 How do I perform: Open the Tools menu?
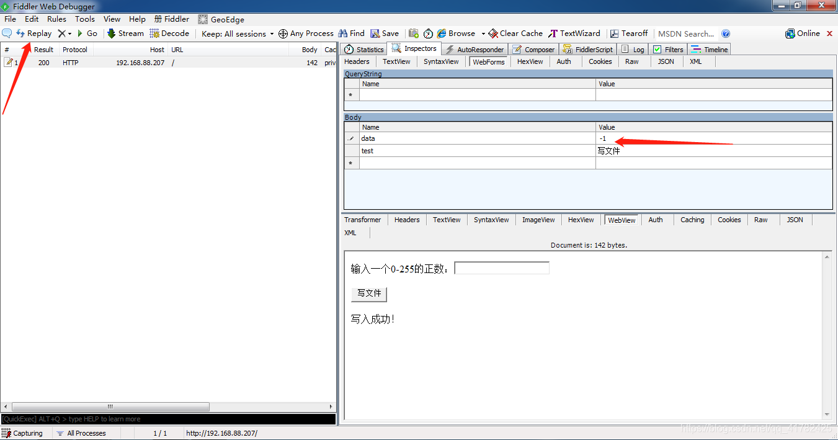pyautogui.click(x=85, y=19)
